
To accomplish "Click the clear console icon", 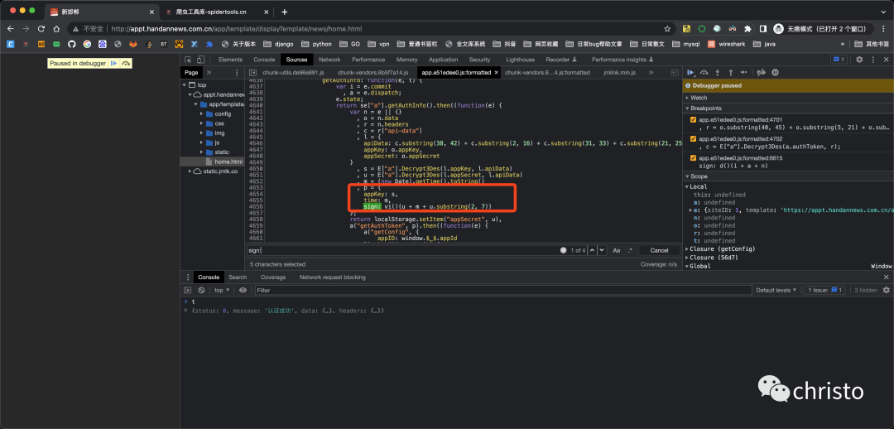I will click(x=201, y=290).
